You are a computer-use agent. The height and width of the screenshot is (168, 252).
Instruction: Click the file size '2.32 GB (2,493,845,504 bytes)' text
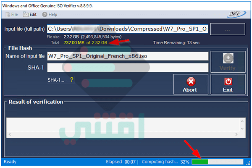pos(92,37)
